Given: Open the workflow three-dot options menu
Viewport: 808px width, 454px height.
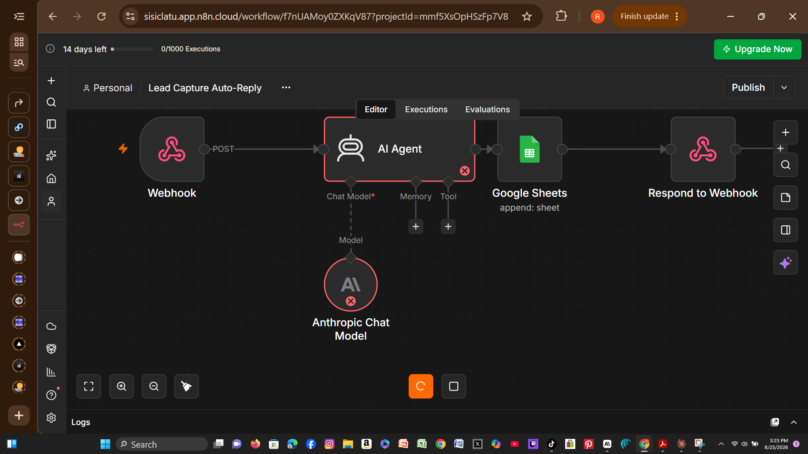Looking at the screenshot, I should 286,87.
